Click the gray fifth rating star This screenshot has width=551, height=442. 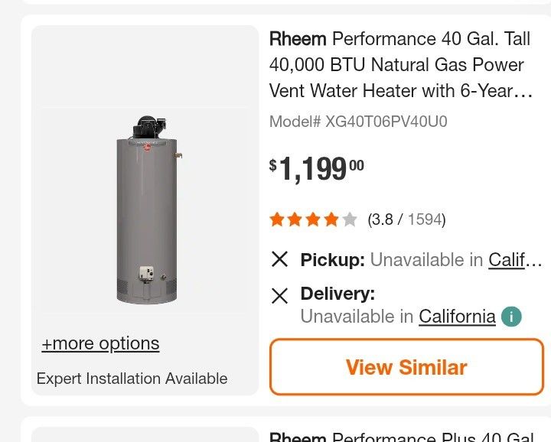[x=350, y=220]
